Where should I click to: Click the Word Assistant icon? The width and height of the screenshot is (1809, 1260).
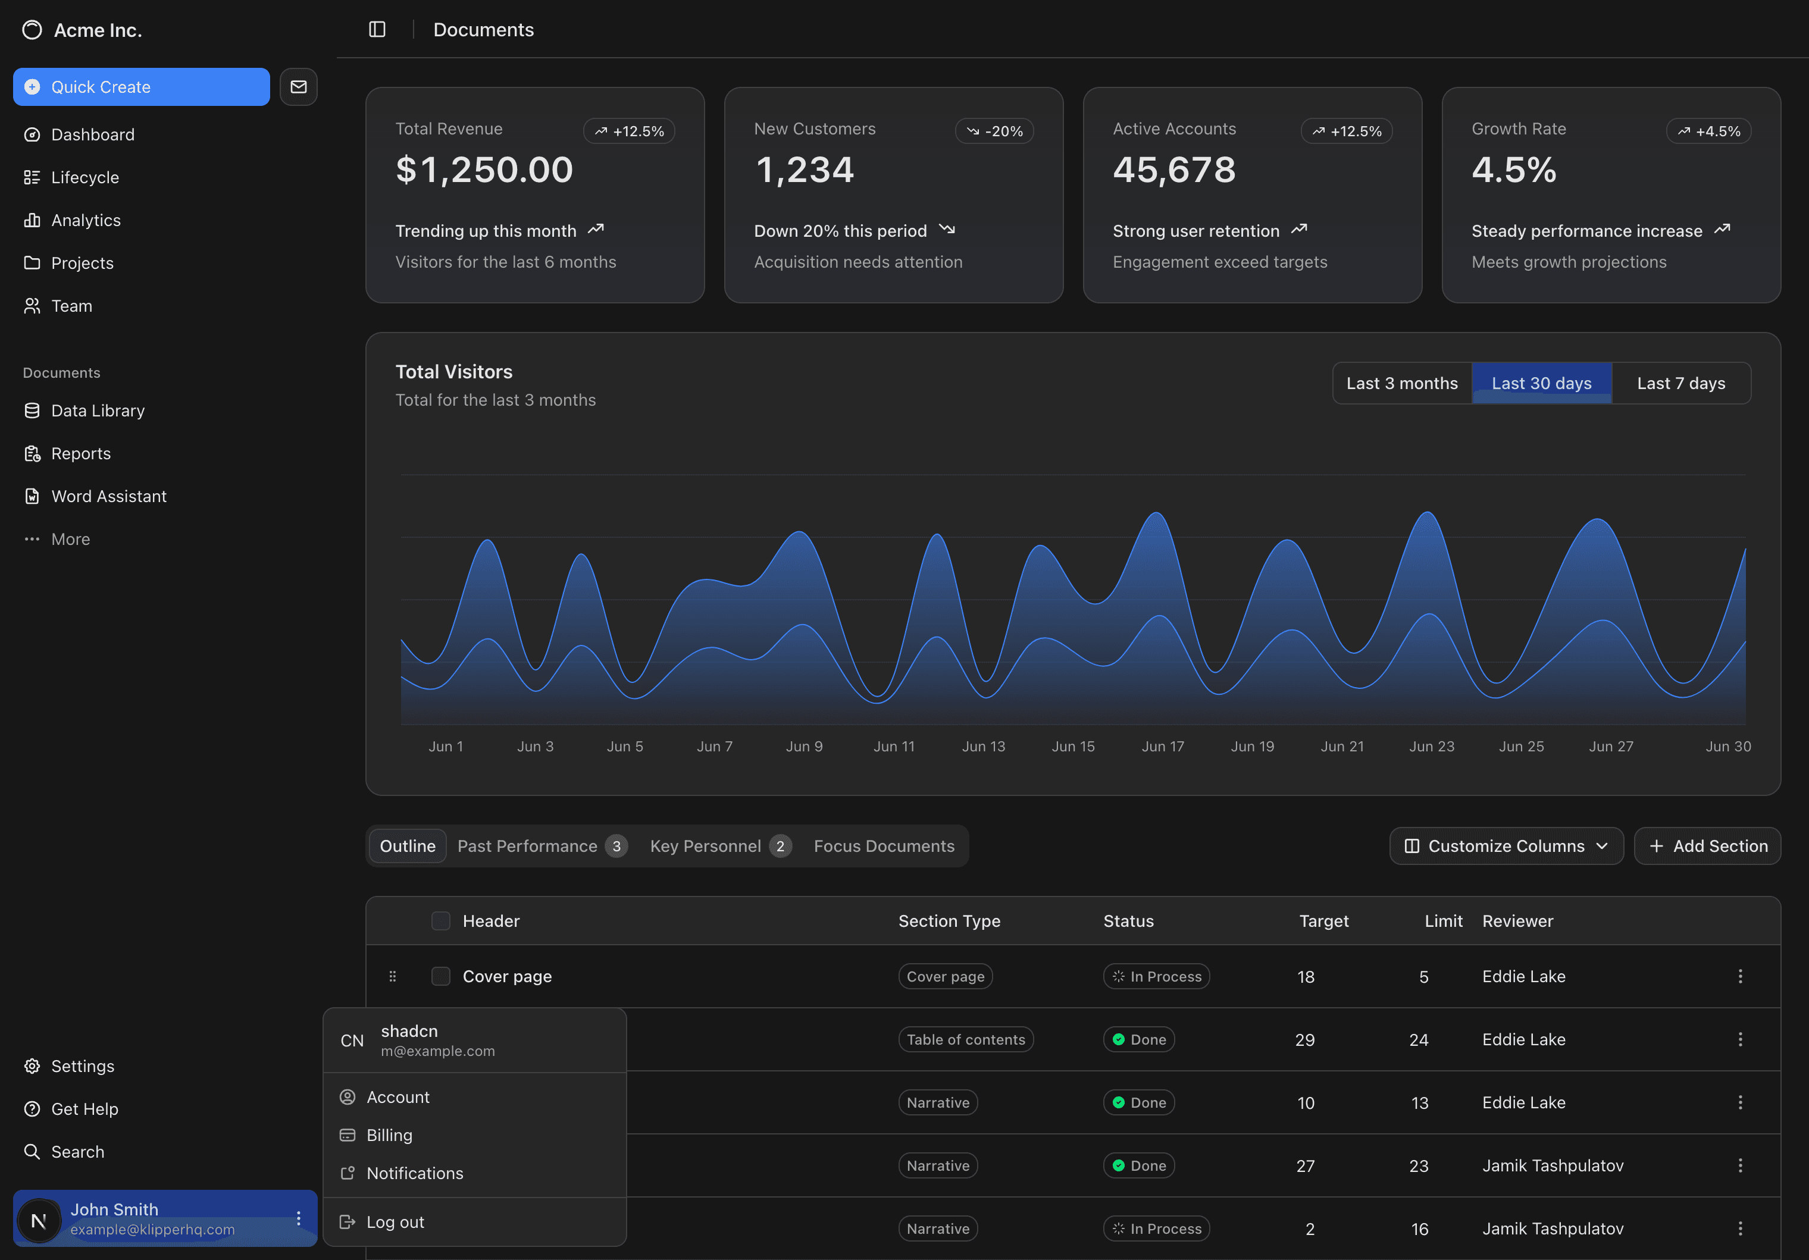click(x=32, y=496)
